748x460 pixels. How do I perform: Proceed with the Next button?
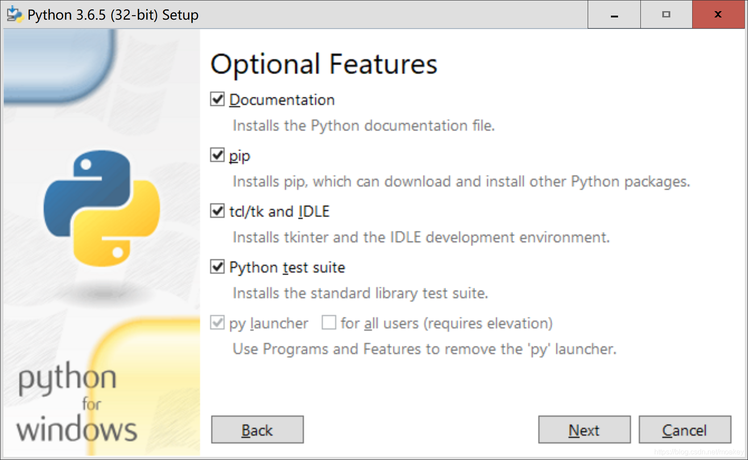coord(584,430)
